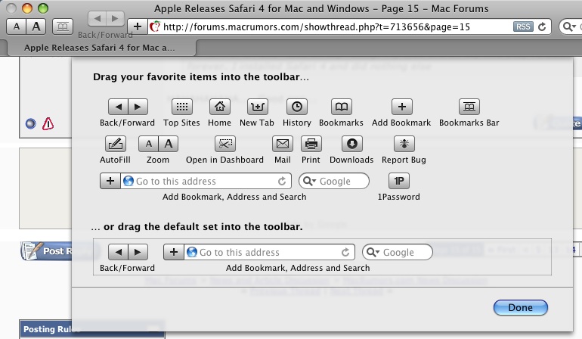Choose the AutoFill pencil icon
The image size is (582, 339).
(116, 144)
